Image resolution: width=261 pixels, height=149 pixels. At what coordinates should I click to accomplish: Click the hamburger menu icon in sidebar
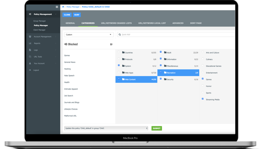pyautogui.click(x=57, y=7)
